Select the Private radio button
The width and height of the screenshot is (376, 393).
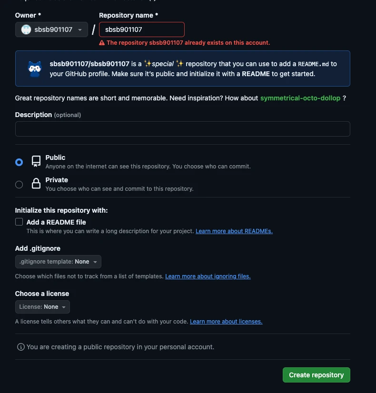click(x=19, y=185)
